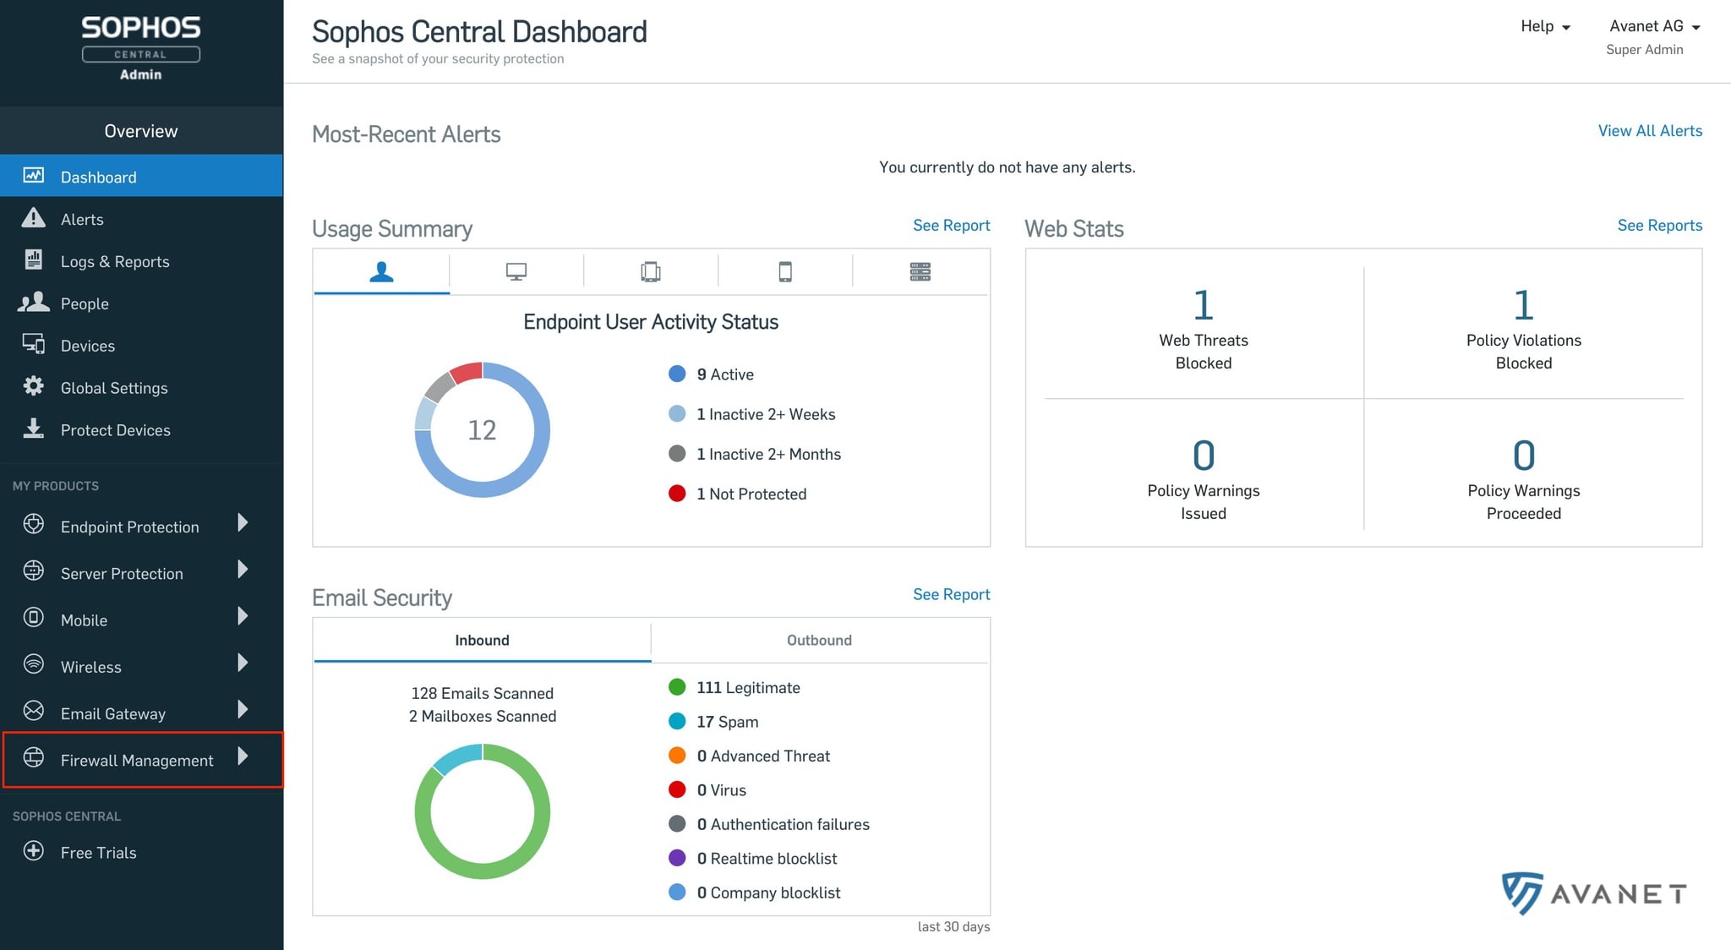The image size is (1731, 950).
Task: Click the purple Realtime blocklist legend dot
Action: click(677, 858)
